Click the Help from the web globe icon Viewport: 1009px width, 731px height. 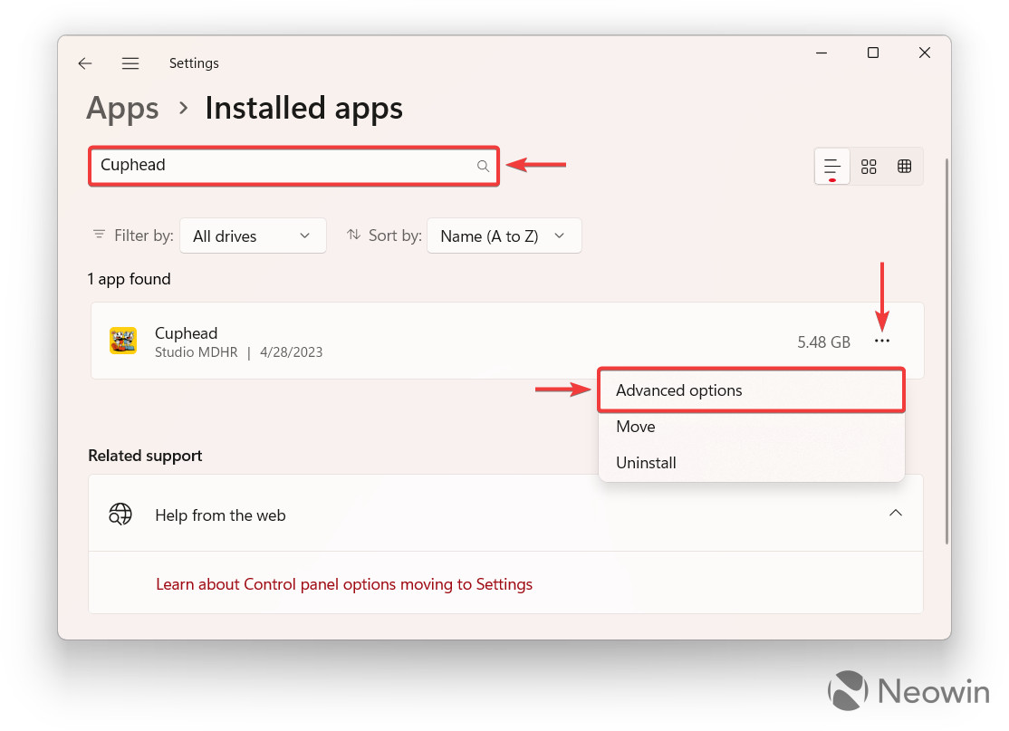coord(120,515)
